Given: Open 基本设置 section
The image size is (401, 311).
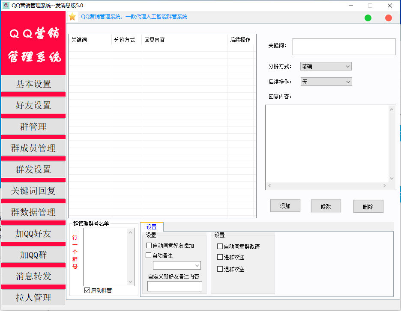Looking at the screenshot, I should [33, 84].
